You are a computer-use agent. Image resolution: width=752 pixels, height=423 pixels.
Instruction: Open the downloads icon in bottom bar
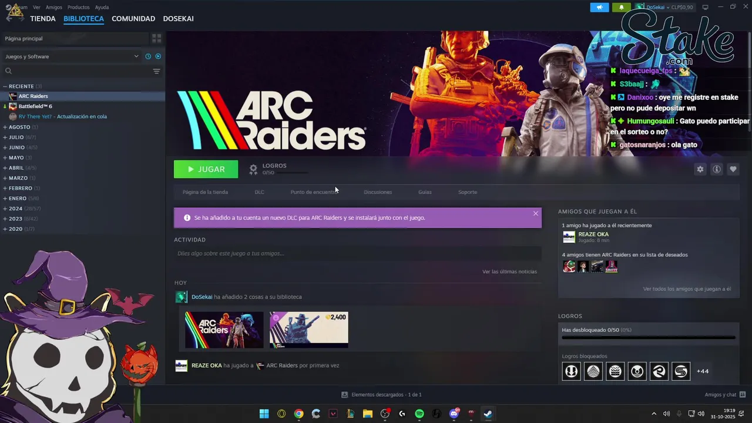coord(345,395)
